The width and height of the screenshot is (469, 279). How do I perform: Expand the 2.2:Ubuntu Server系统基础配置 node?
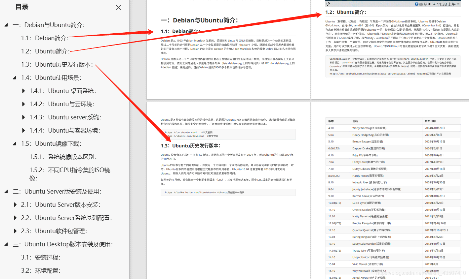(15, 218)
